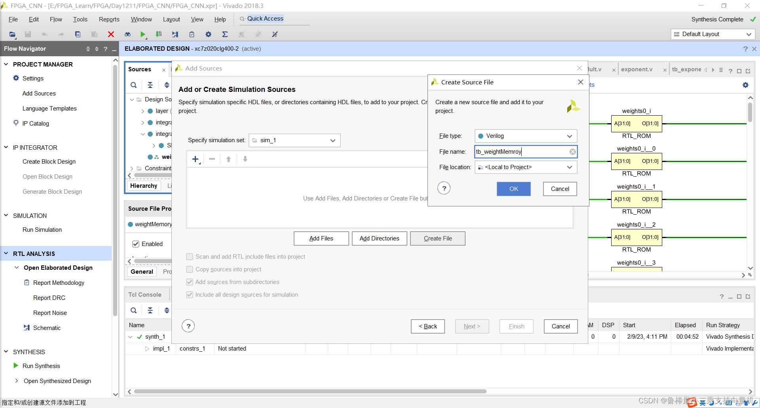Click the Settings gear toolbar icon

click(x=208, y=34)
